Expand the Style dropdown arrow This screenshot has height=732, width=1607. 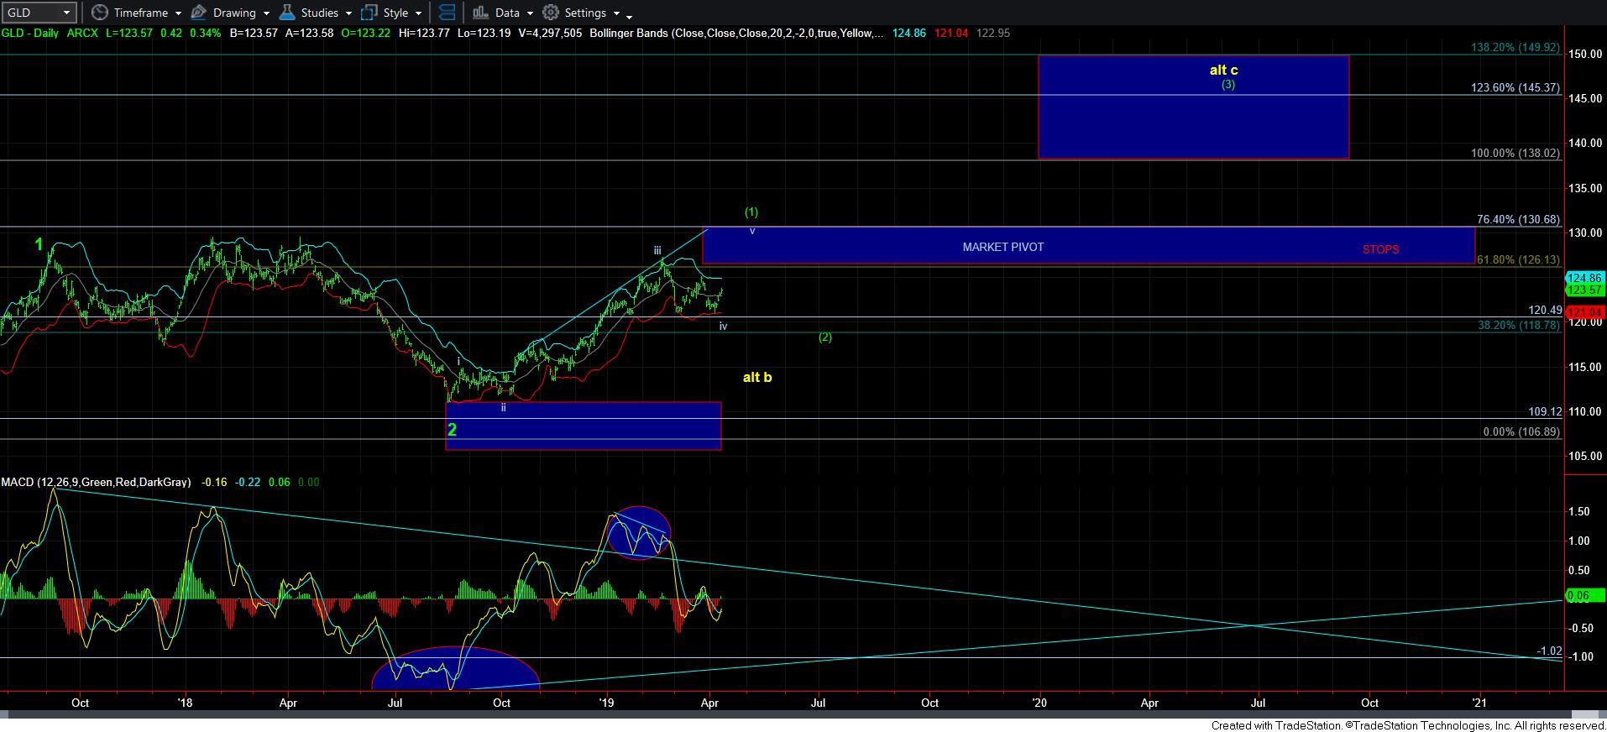click(x=418, y=13)
